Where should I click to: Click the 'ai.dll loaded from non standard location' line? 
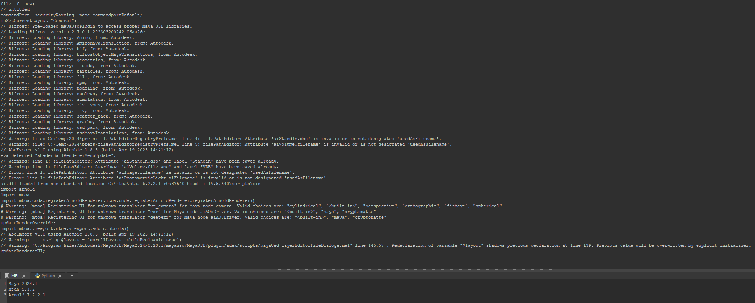[130, 184]
